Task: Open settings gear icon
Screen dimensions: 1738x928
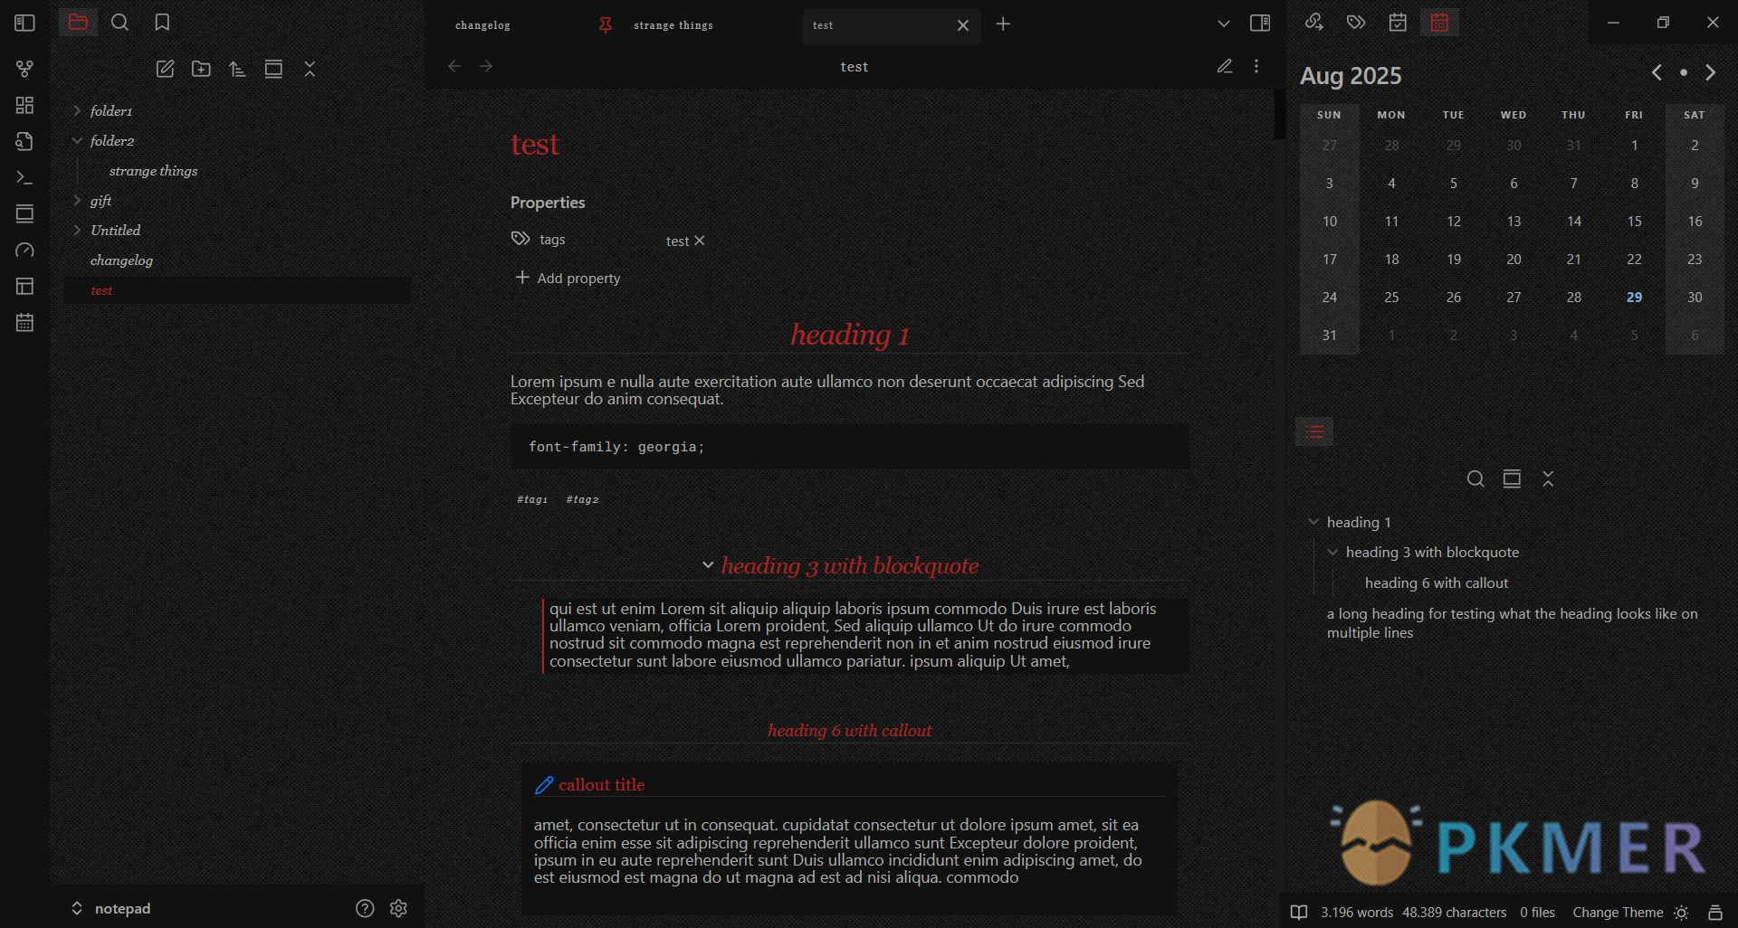Action: pos(398,908)
